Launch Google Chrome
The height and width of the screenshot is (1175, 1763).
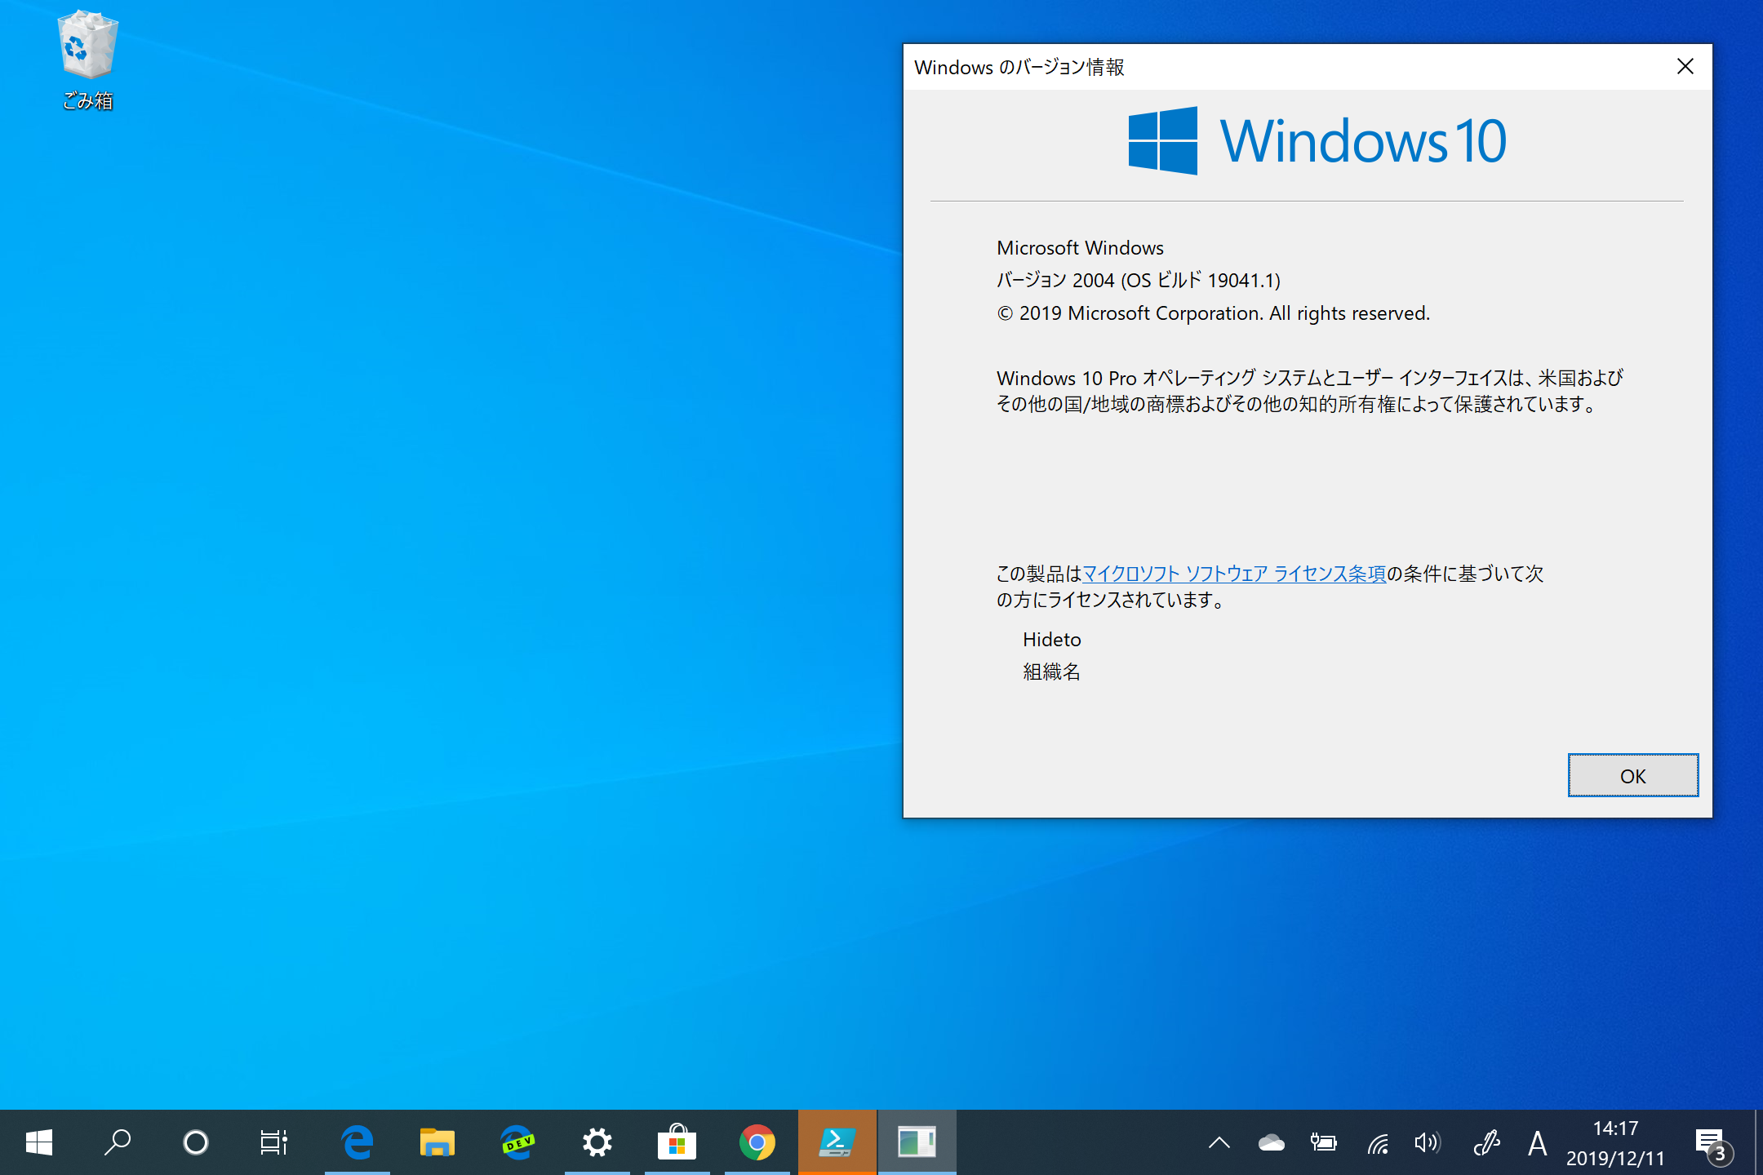(x=757, y=1142)
